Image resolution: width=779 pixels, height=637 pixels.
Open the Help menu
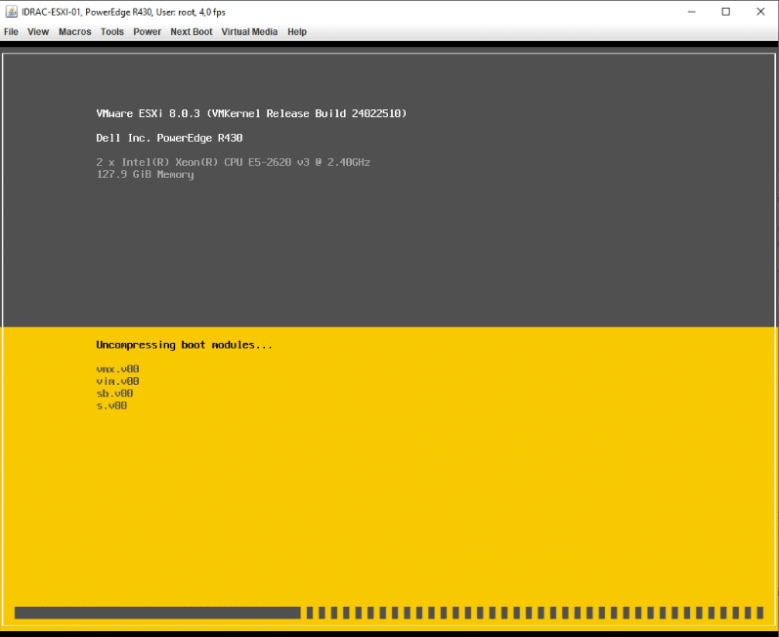pyautogui.click(x=297, y=32)
